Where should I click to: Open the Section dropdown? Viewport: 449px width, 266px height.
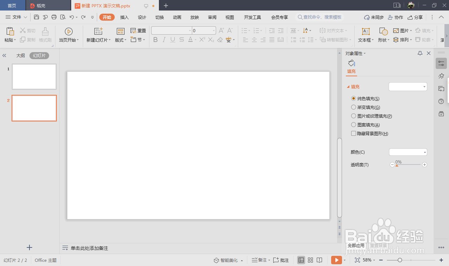[x=138, y=40]
